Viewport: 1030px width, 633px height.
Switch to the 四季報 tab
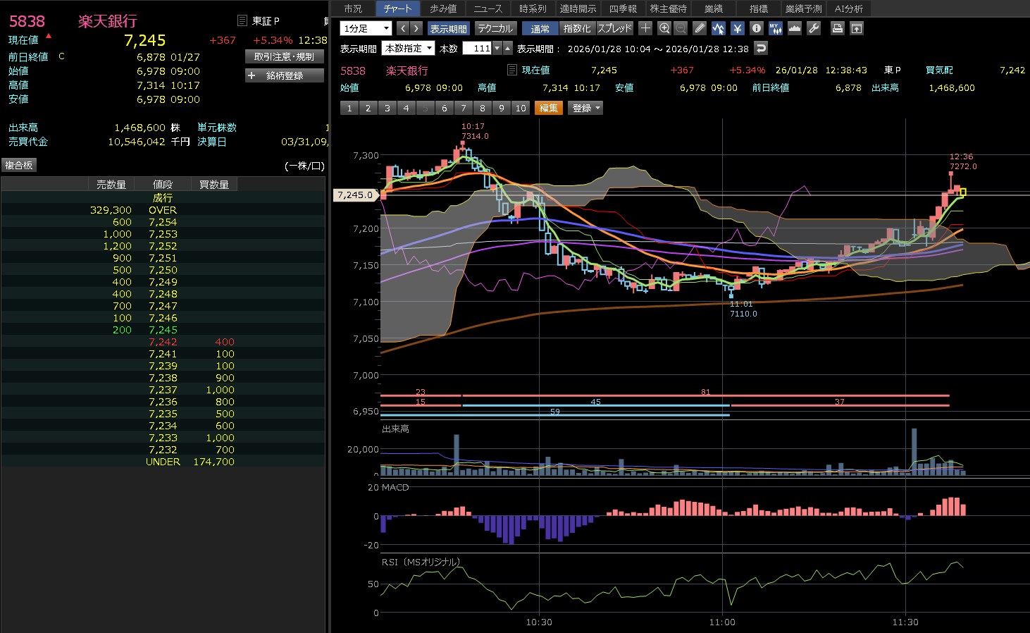click(623, 8)
